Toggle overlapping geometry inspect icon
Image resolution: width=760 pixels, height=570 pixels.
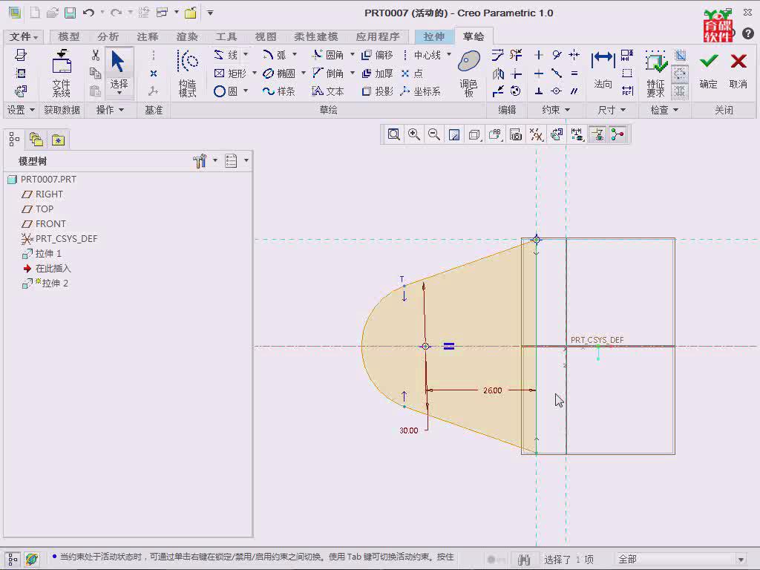(680, 55)
